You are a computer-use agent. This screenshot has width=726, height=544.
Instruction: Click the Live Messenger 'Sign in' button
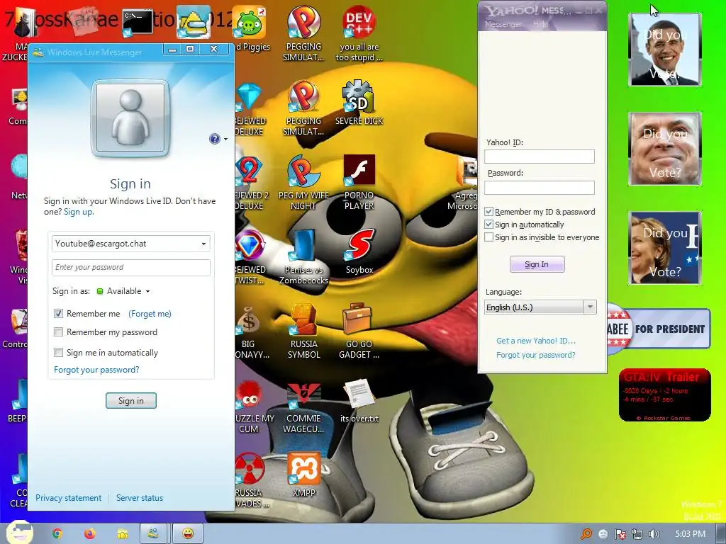pyautogui.click(x=131, y=401)
